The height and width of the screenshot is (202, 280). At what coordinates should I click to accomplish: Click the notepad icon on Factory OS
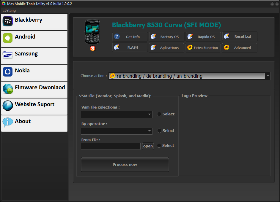[153, 36]
